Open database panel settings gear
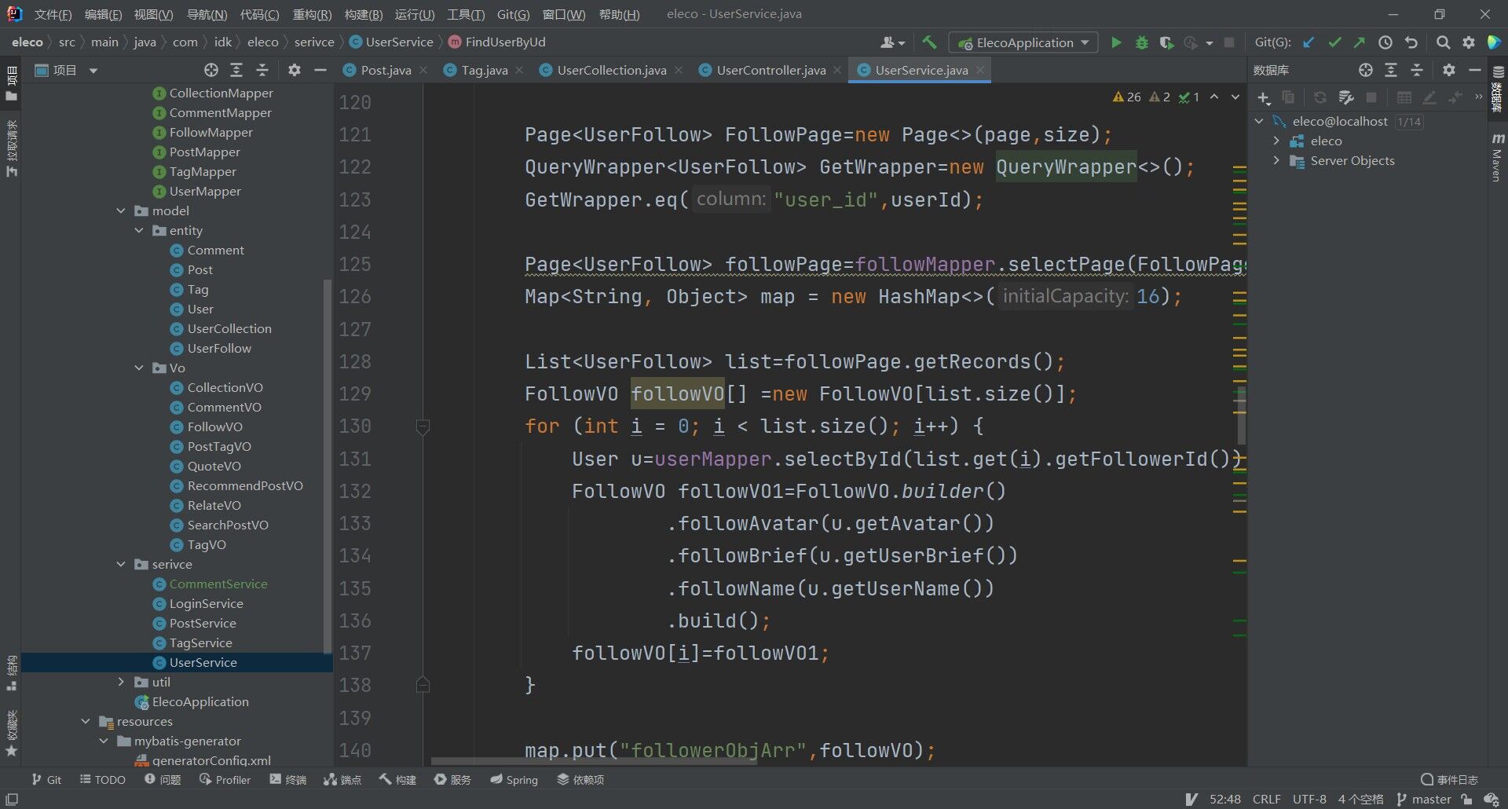This screenshot has width=1508, height=809. click(x=1449, y=70)
